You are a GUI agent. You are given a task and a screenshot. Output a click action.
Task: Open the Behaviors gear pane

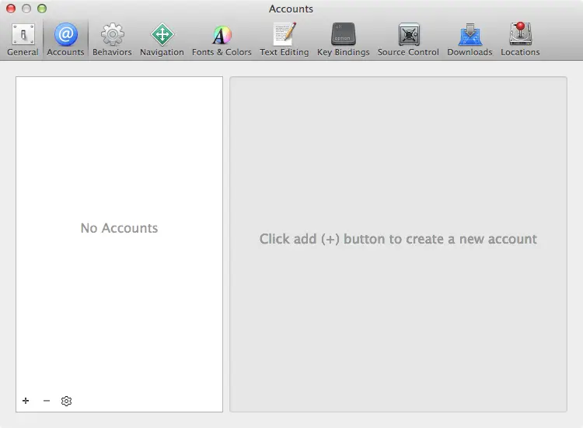(x=112, y=39)
